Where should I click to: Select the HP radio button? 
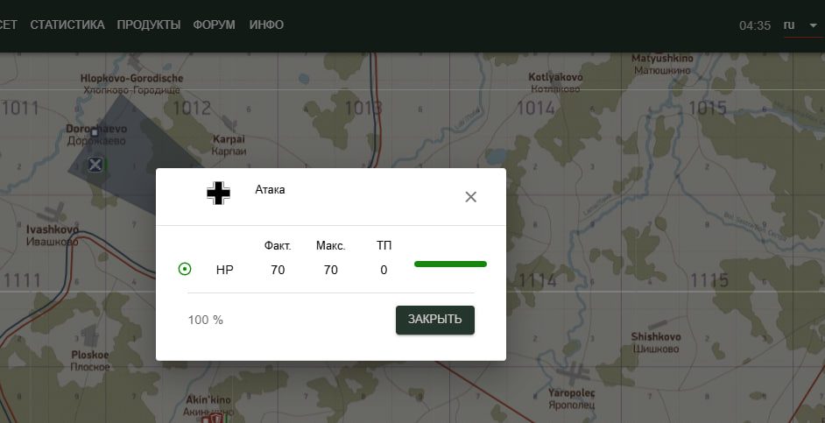[x=185, y=270]
